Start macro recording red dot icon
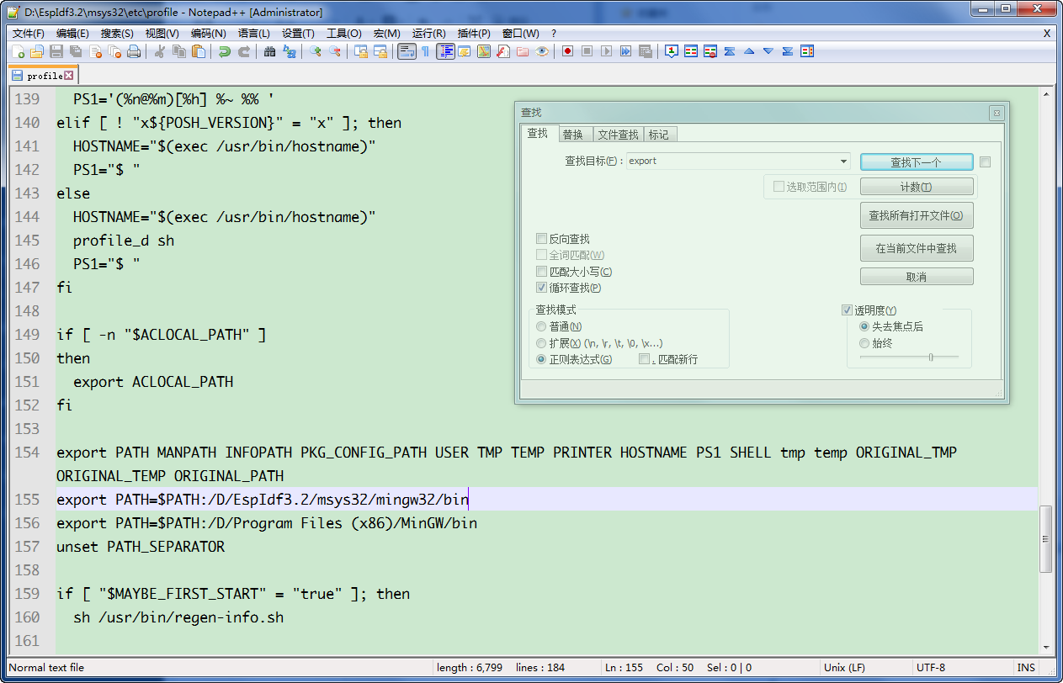 point(567,51)
